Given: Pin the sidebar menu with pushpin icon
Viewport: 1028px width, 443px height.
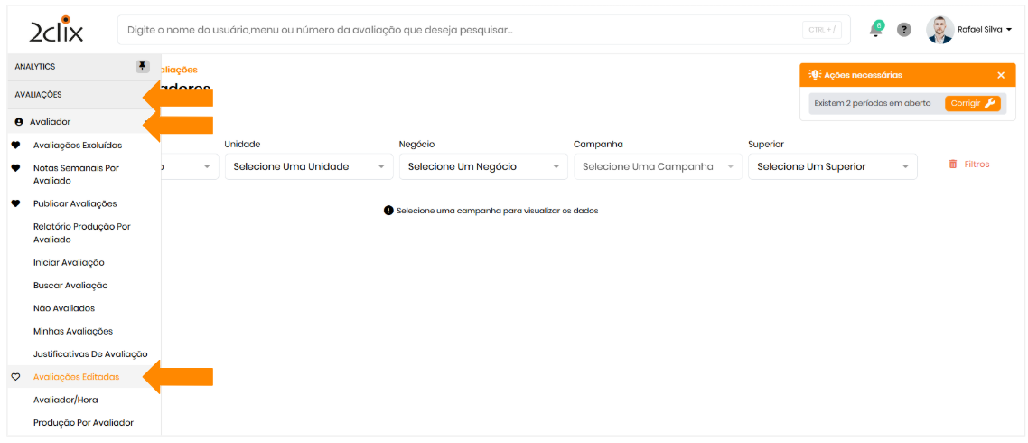Looking at the screenshot, I should [x=142, y=67].
